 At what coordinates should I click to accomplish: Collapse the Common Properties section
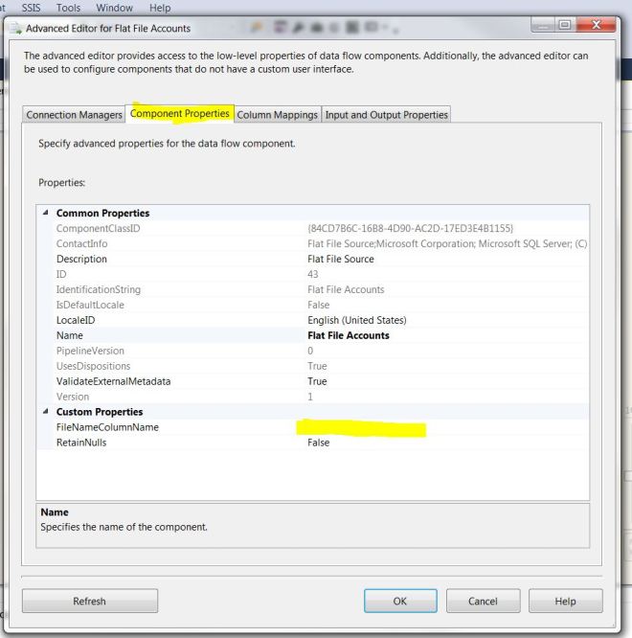(x=45, y=214)
